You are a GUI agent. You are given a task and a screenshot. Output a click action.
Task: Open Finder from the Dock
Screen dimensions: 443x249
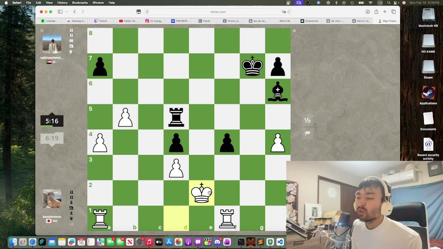tap(13, 242)
